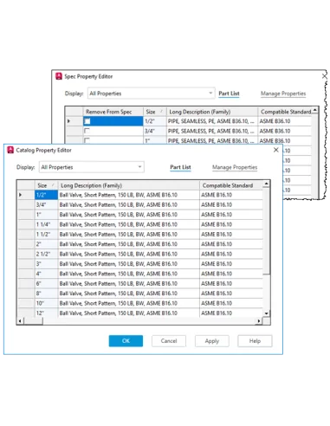This screenshot has height=426, width=330.
Task: Click ASME B36.10 cell in 3/4" spec row
Action: click(285, 131)
